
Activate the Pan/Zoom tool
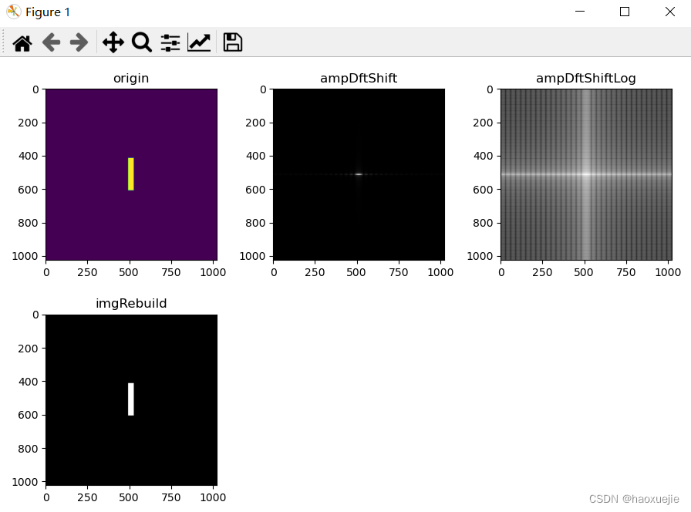pyautogui.click(x=113, y=42)
